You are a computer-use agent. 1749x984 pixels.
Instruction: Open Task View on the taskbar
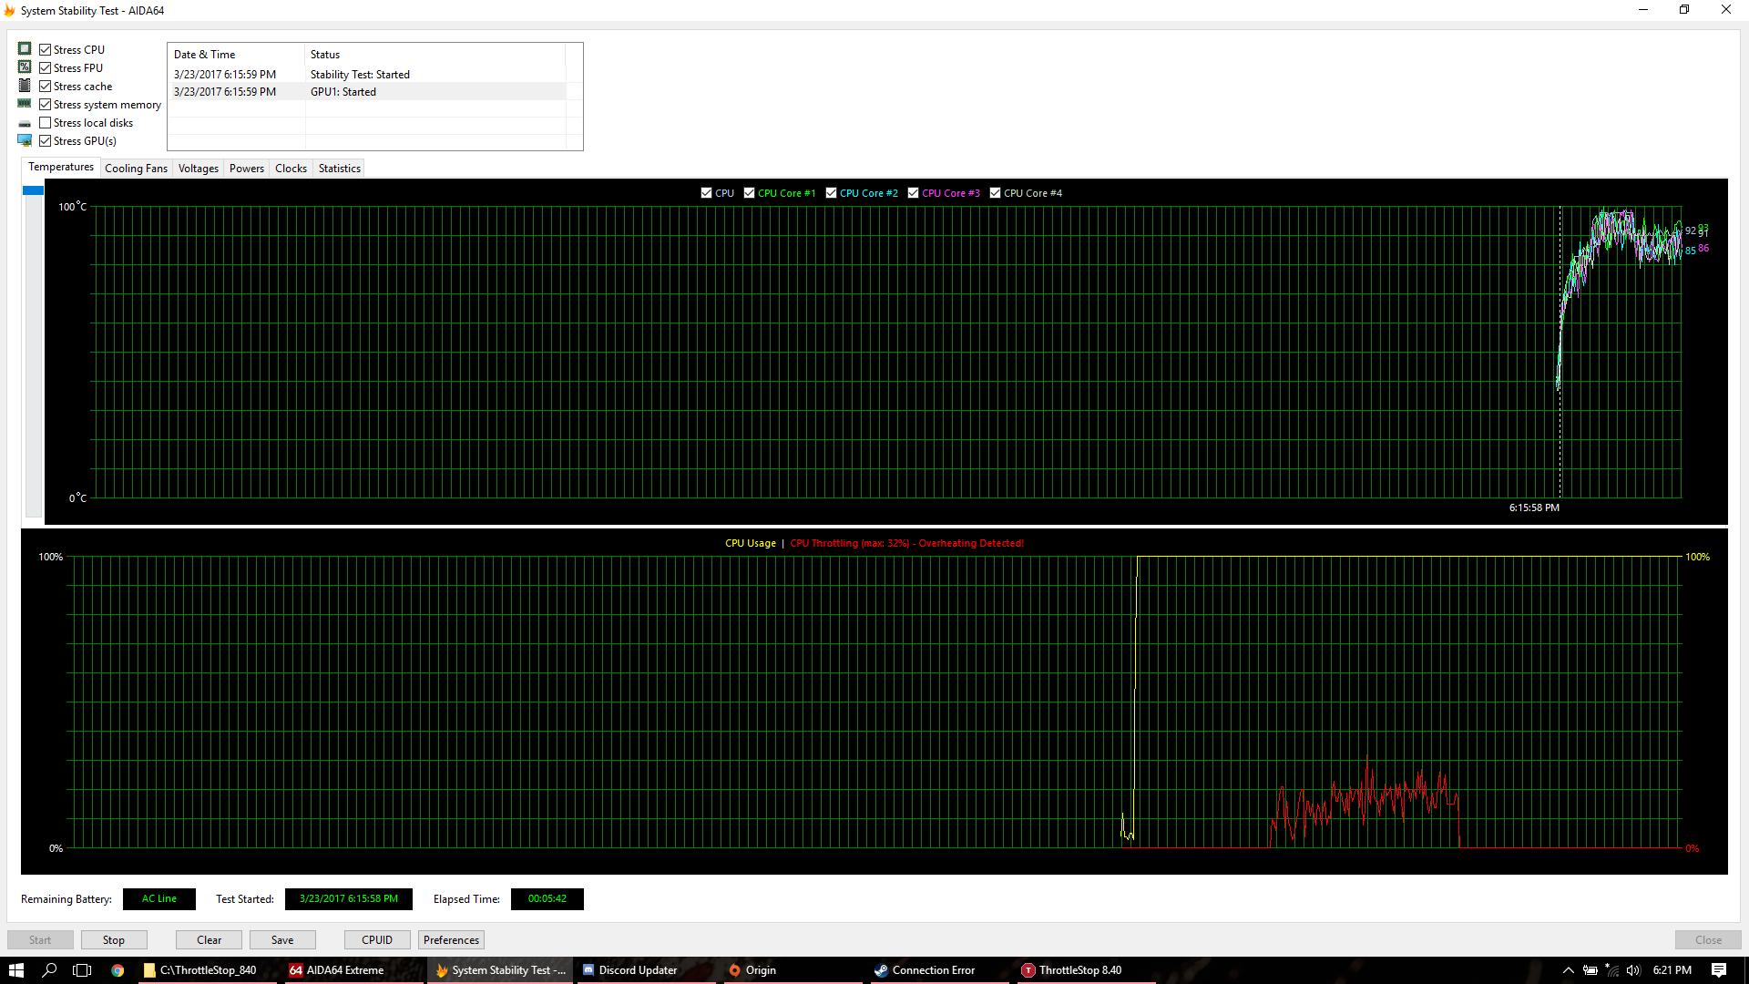[x=82, y=970]
